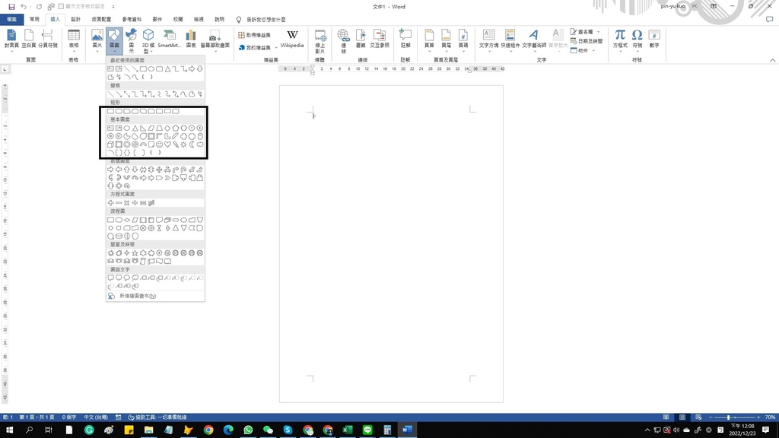Switch to the 設計 (Design) tab
The height and width of the screenshot is (438, 779).
(75, 19)
